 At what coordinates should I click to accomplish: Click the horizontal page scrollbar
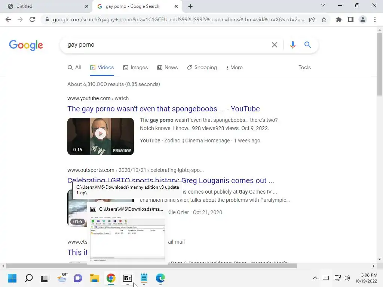[151, 266]
